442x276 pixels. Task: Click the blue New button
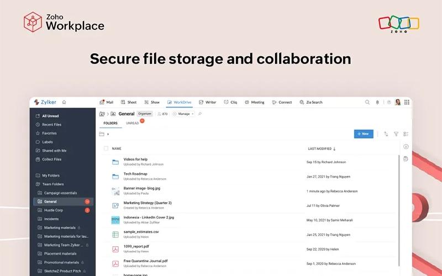point(364,134)
